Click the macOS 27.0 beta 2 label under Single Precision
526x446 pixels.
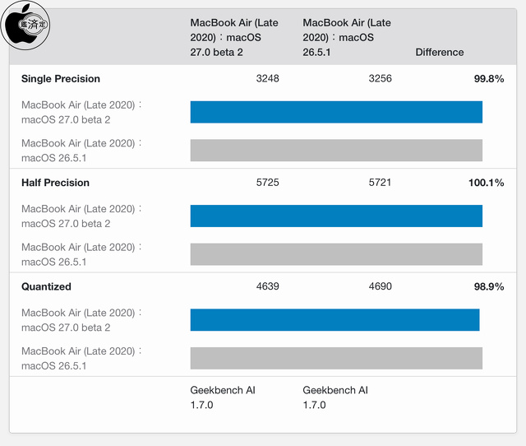(81, 112)
